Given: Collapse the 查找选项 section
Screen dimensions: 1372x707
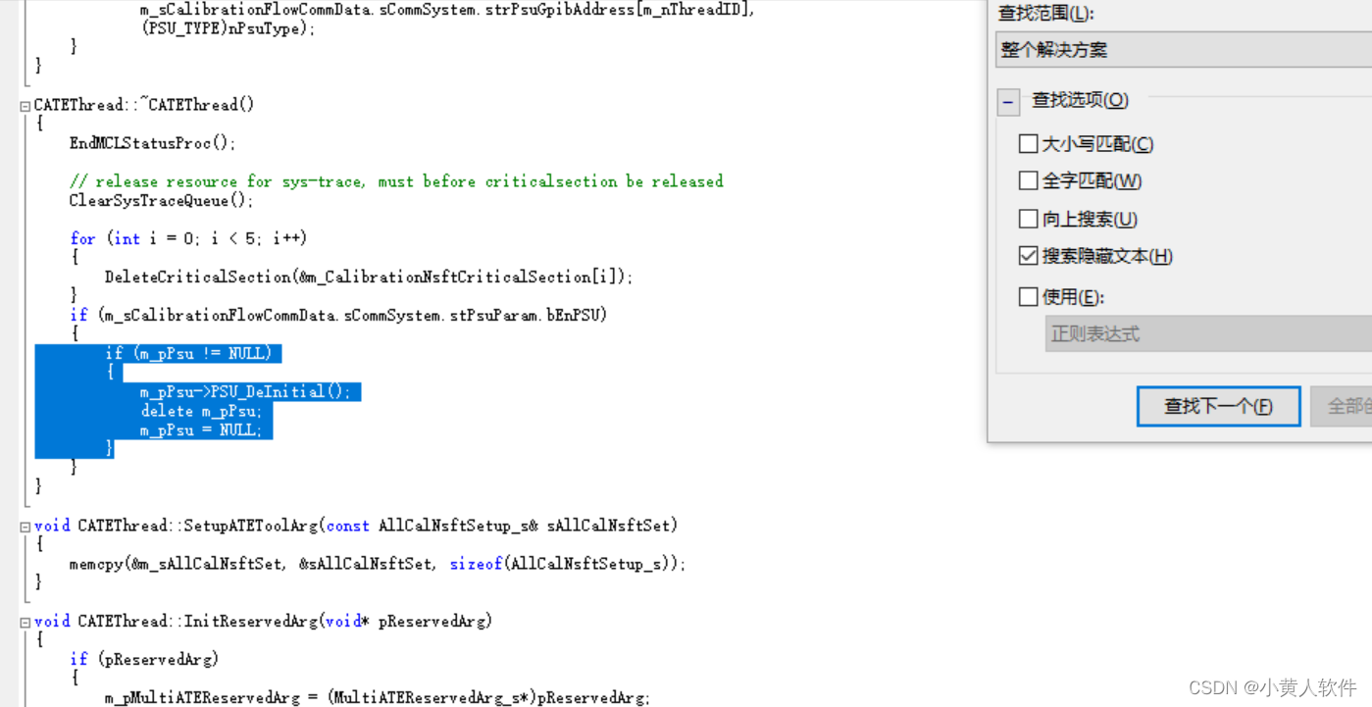Looking at the screenshot, I should click(x=1008, y=101).
